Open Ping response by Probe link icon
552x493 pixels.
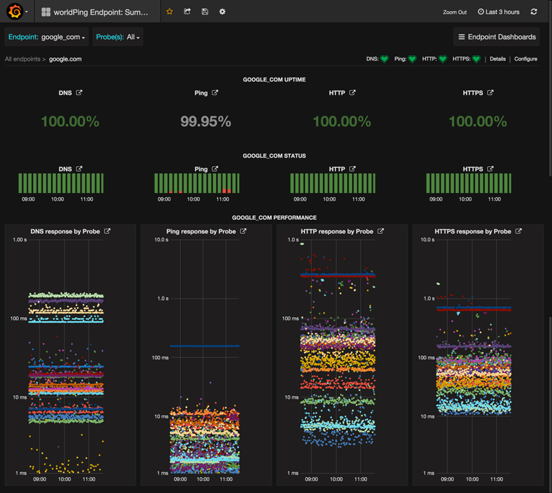[x=244, y=231]
